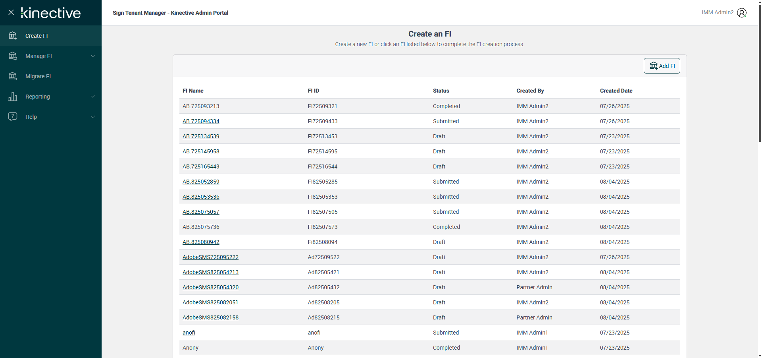Close the sidebar with the X icon
Image resolution: width=762 pixels, height=358 pixels.
pos(11,12)
